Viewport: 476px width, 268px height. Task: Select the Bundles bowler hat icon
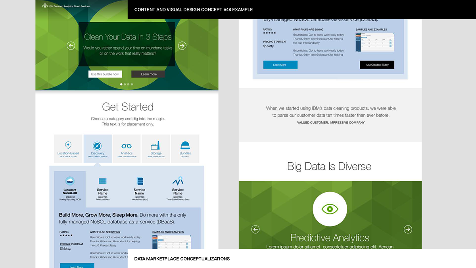[x=185, y=146]
